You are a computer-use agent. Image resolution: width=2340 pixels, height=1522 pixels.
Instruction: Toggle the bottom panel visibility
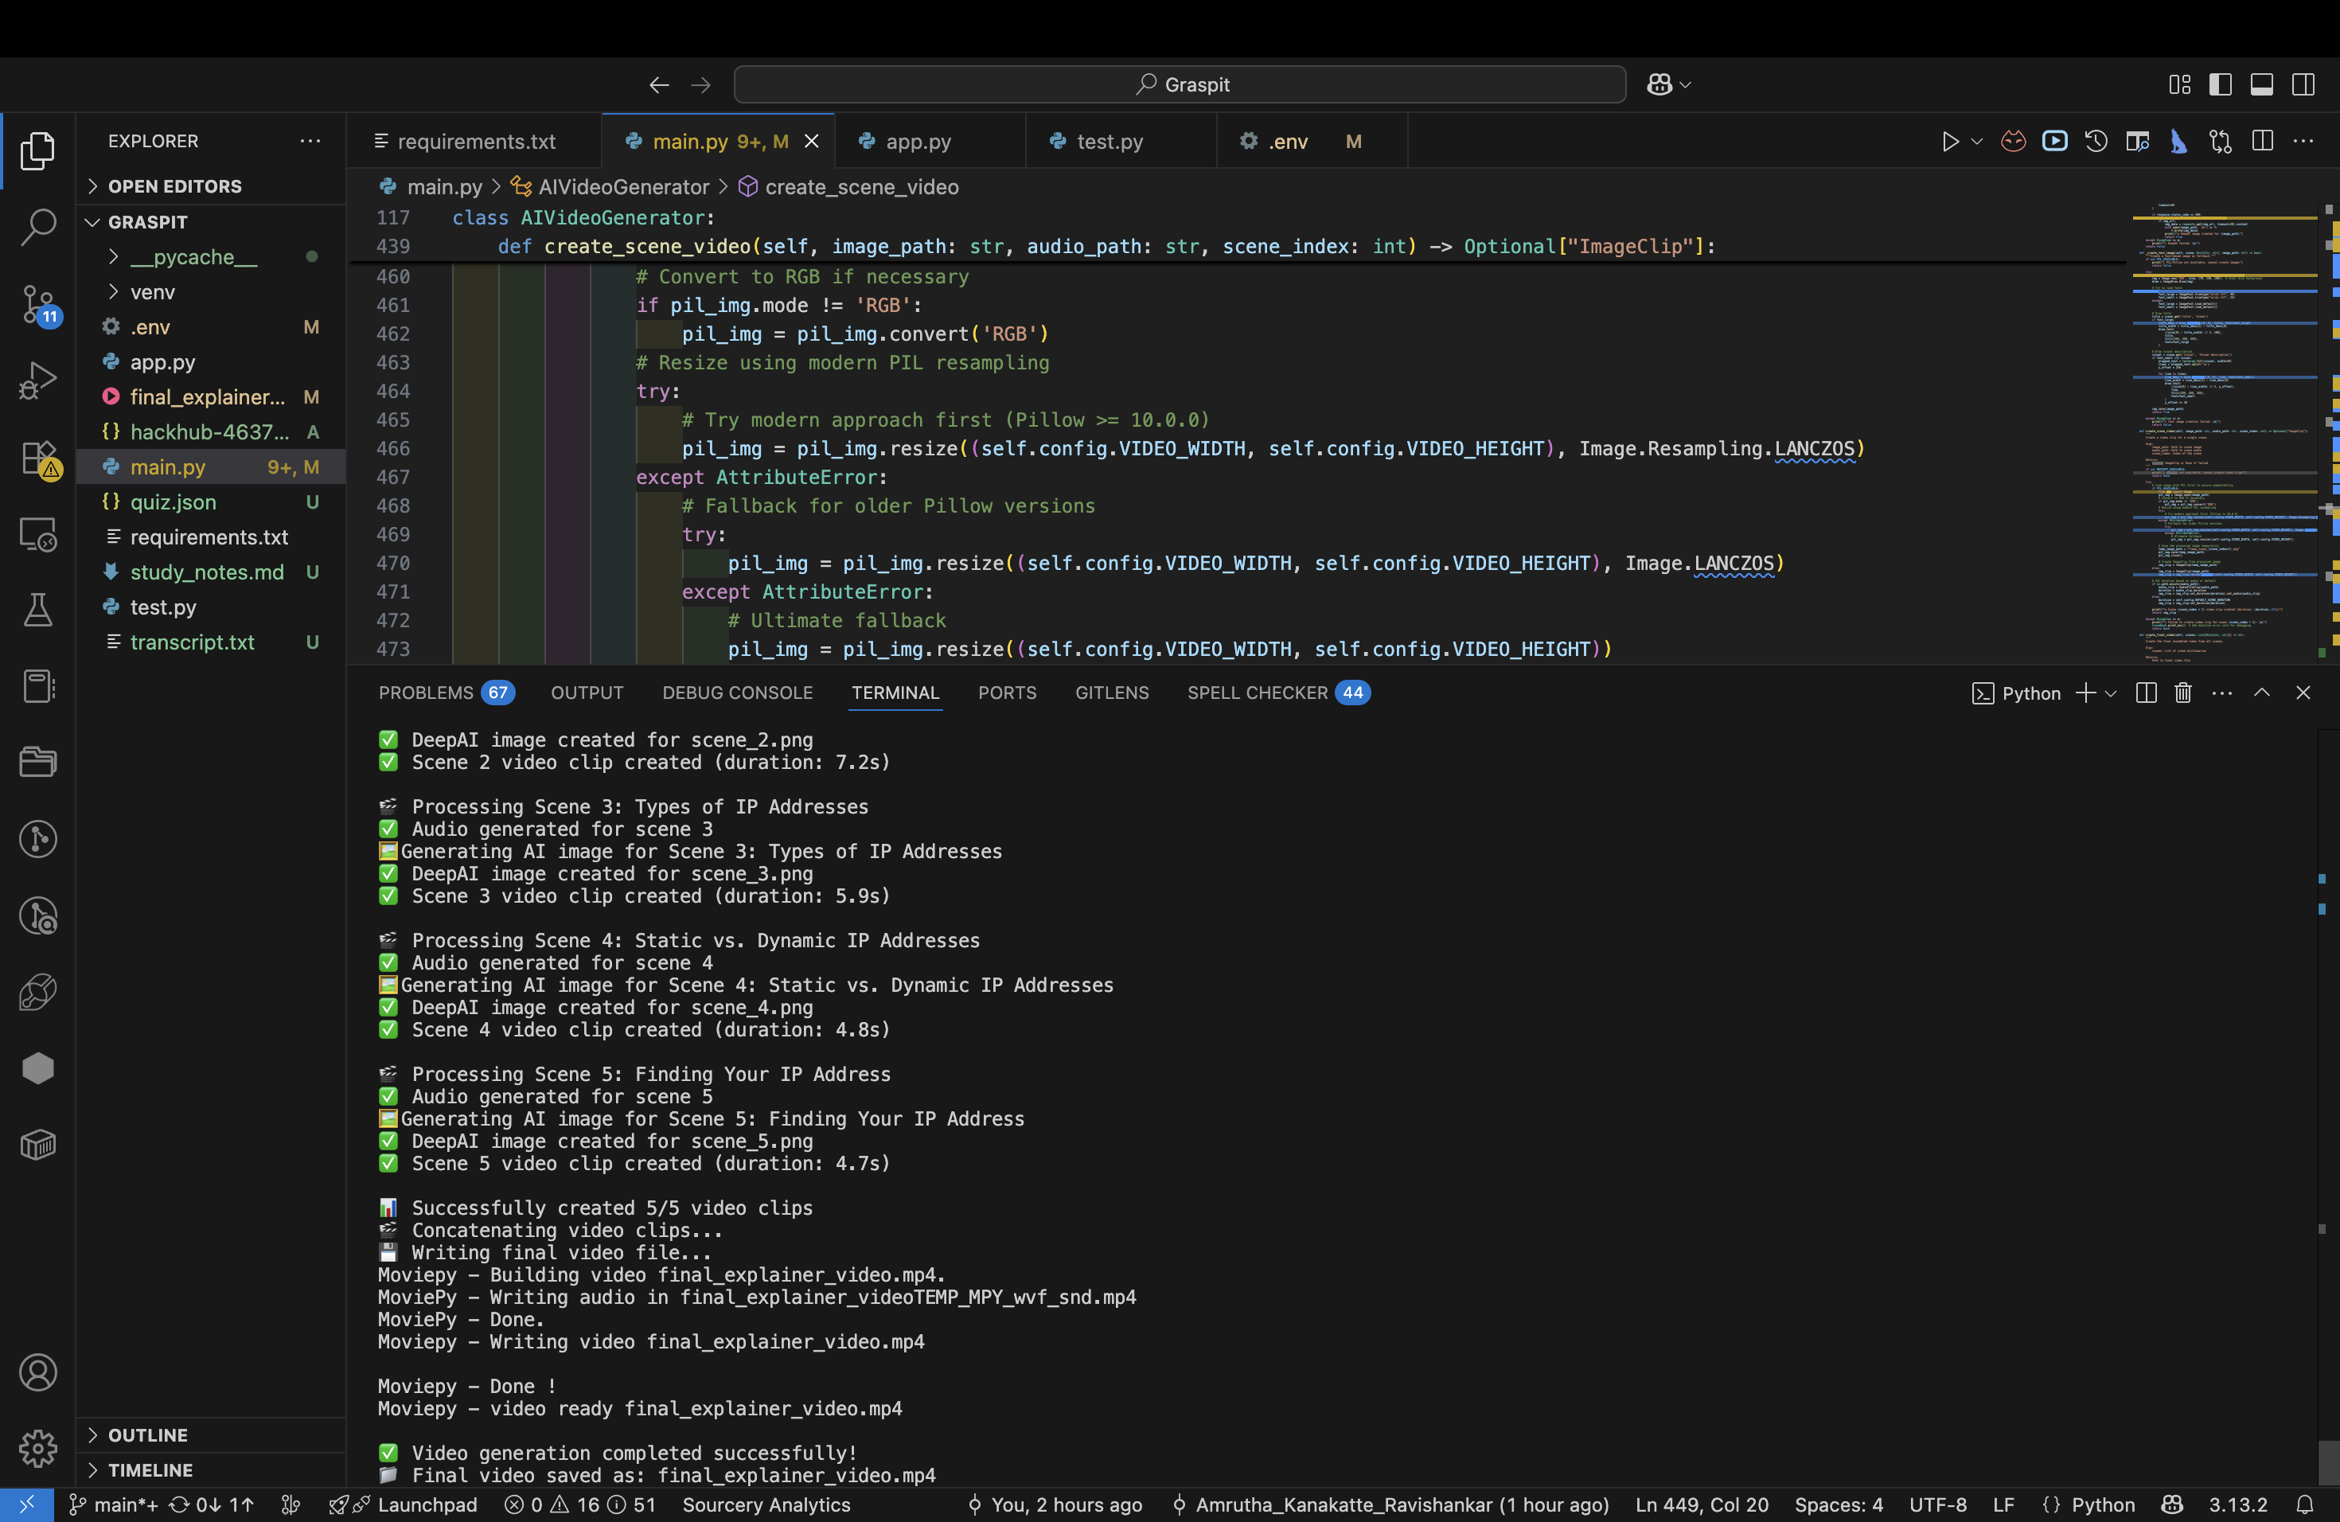tap(2261, 84)
